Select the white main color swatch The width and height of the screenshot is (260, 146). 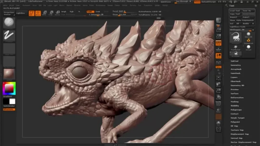[x=12, y=101]
